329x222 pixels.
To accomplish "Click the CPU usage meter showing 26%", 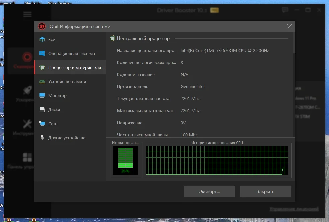I will tap(126, 160).
